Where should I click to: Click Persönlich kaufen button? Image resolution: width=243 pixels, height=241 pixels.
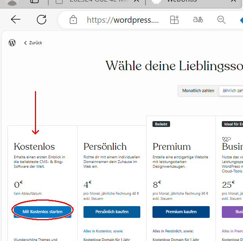[112, 212]
